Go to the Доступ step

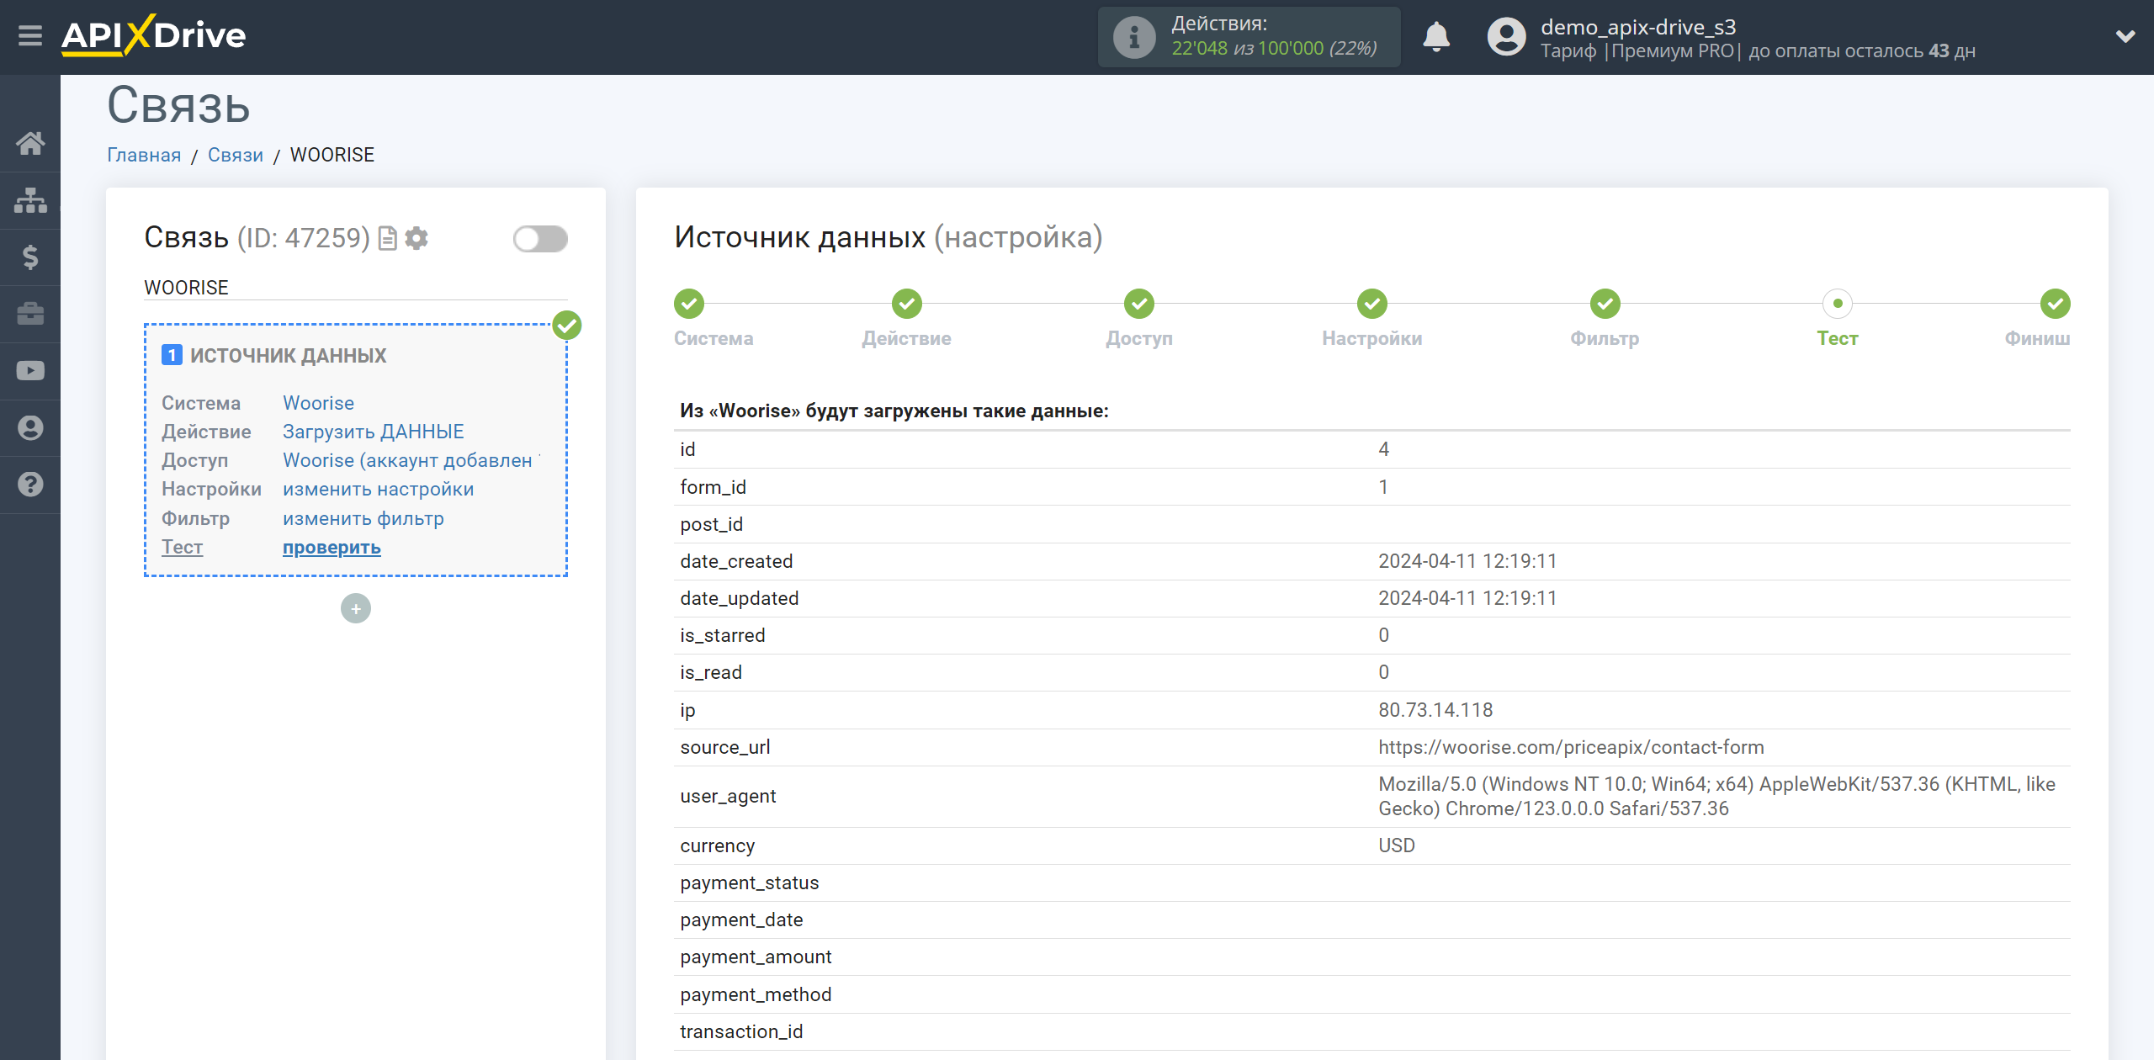[1139, 304]
